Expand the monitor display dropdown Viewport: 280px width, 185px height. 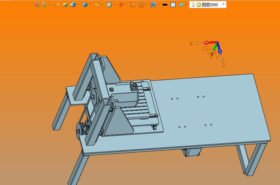[x=158, y=5]
